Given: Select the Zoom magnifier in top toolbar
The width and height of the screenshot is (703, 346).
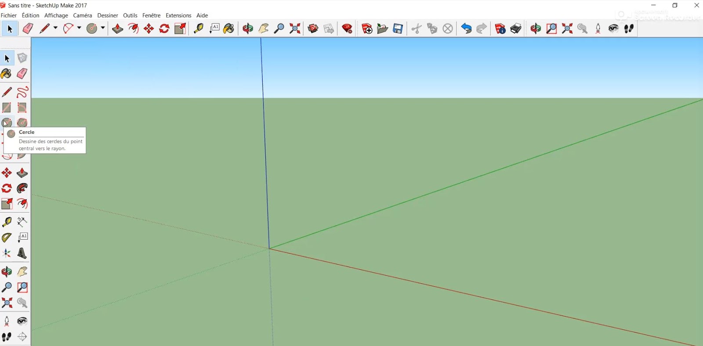Looking at the screenshot, I should pyautogui.click(x=279, y=29).
